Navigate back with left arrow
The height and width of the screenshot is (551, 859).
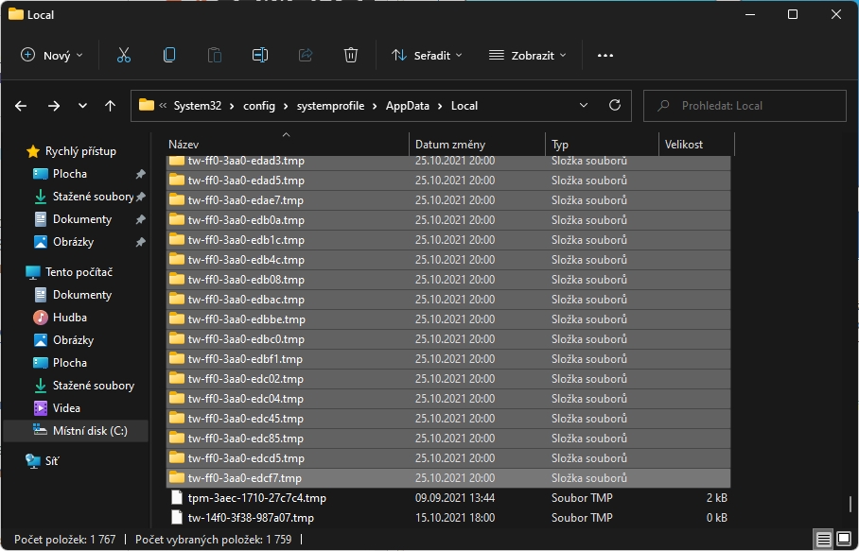(22, 106)
